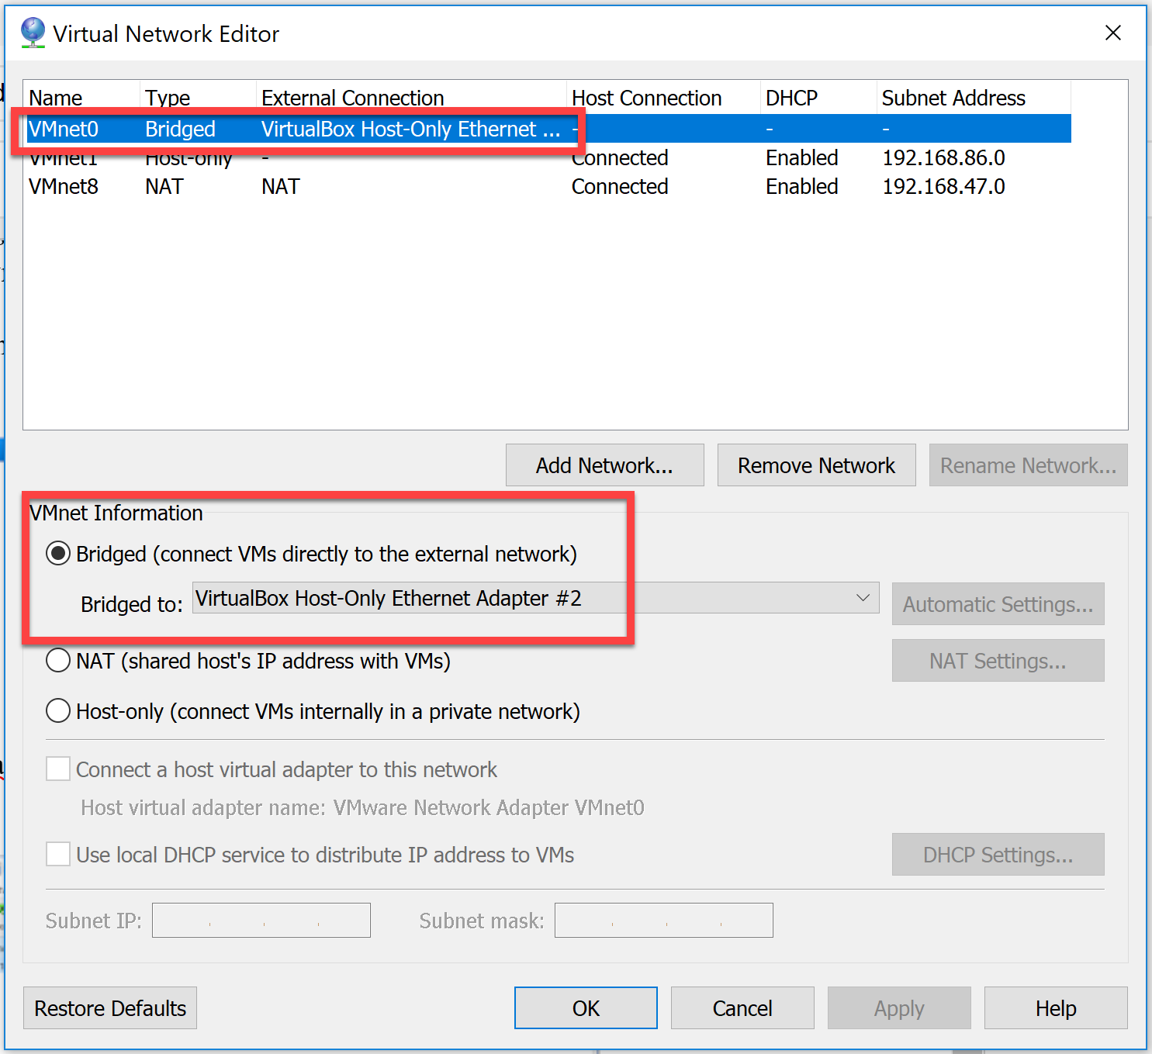Image resolution: width=1152 pixels, height=1054 pixels.
Task: Click Restore Defaults
Action: [109, 1007]
